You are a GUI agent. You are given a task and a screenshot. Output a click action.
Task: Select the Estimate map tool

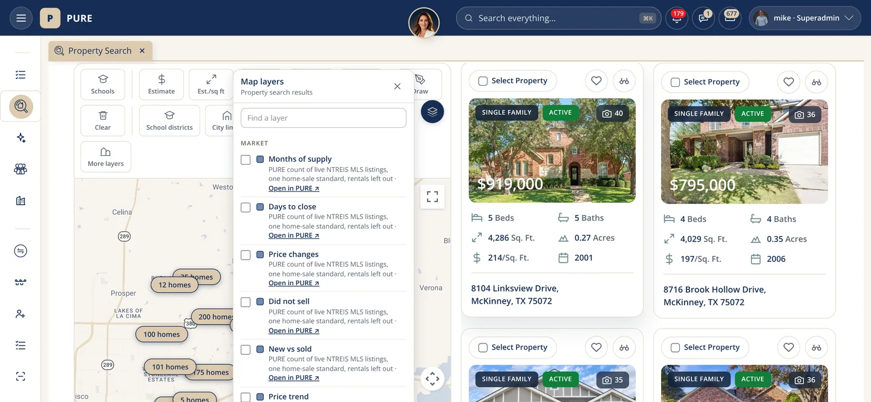161,85
